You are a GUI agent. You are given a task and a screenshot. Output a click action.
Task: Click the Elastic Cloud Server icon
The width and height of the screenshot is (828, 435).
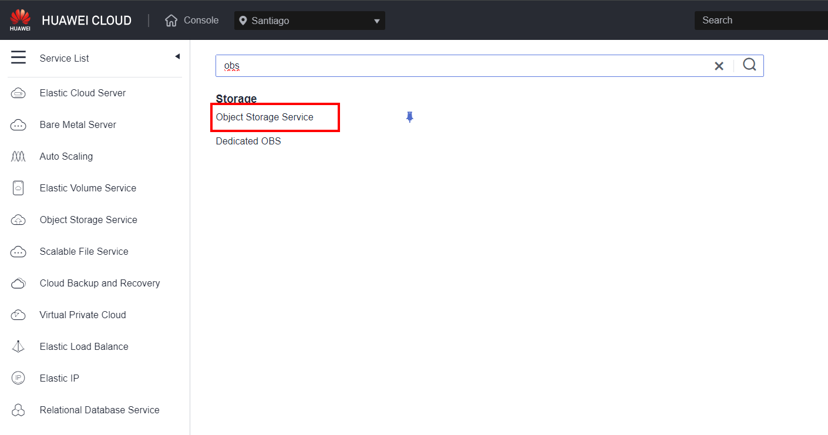[18, 93]
